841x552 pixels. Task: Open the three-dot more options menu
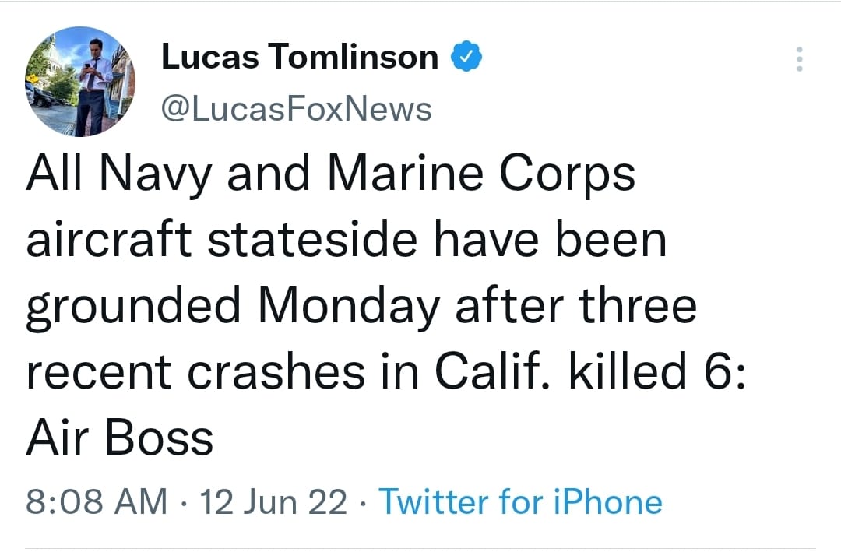(798, 59)
